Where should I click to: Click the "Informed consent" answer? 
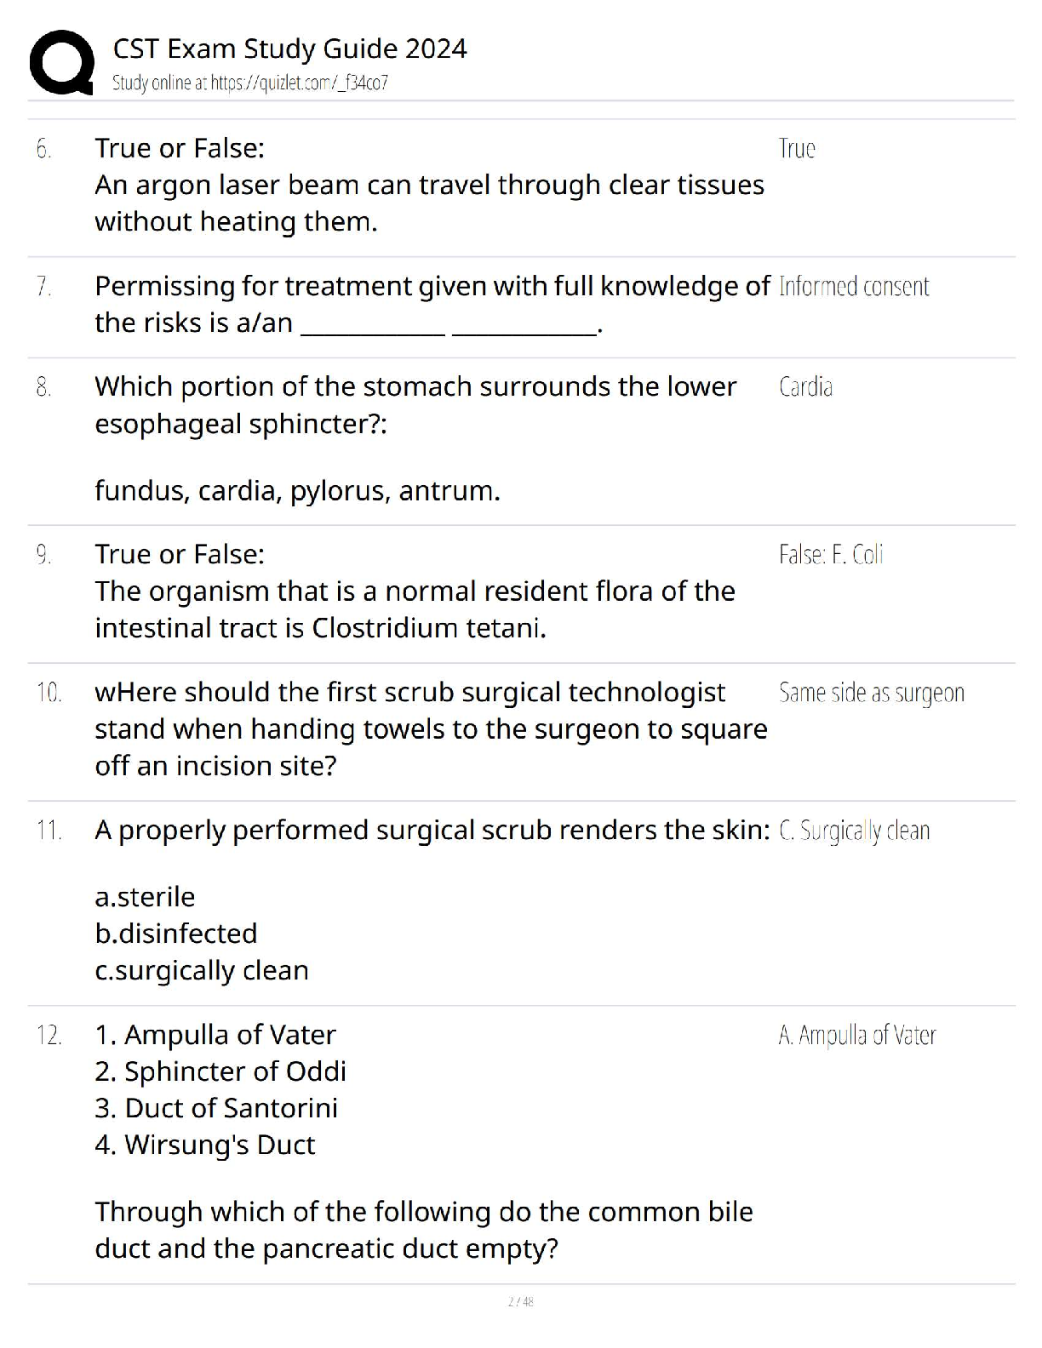point(854,287)
